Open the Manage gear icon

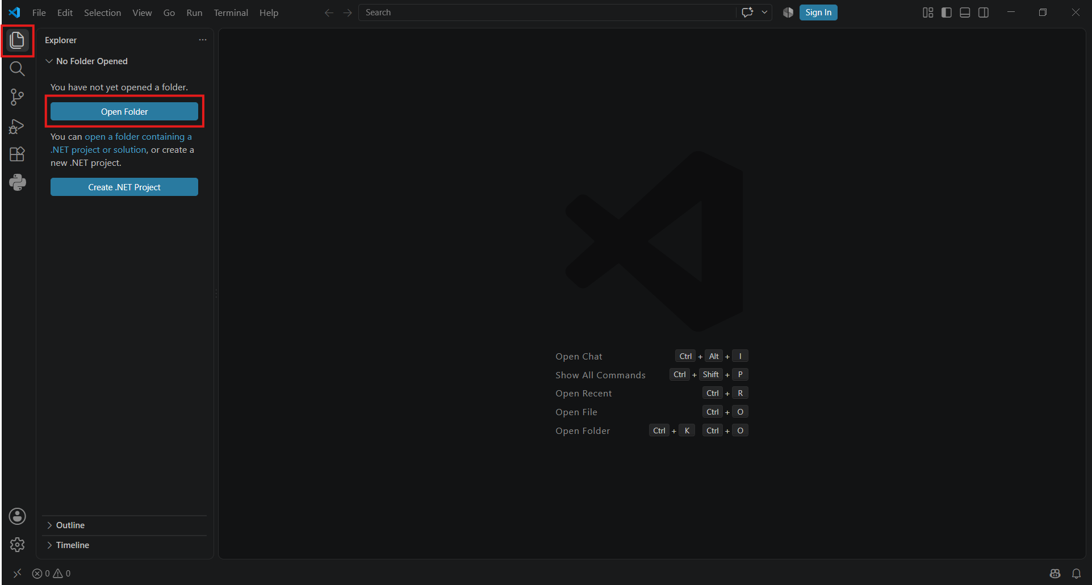pos(18,545)
